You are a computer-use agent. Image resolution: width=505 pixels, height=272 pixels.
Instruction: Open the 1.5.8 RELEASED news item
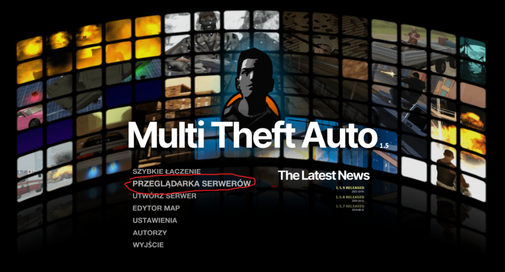click(x=350, y=197)
